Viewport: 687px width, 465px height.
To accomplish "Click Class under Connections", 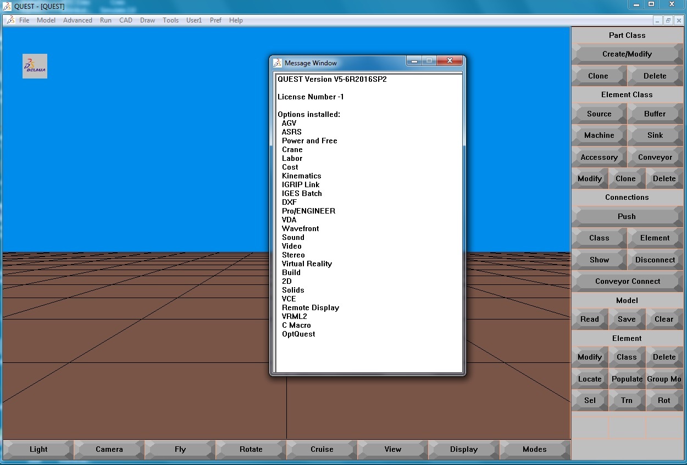I will (x=599, y=238).
